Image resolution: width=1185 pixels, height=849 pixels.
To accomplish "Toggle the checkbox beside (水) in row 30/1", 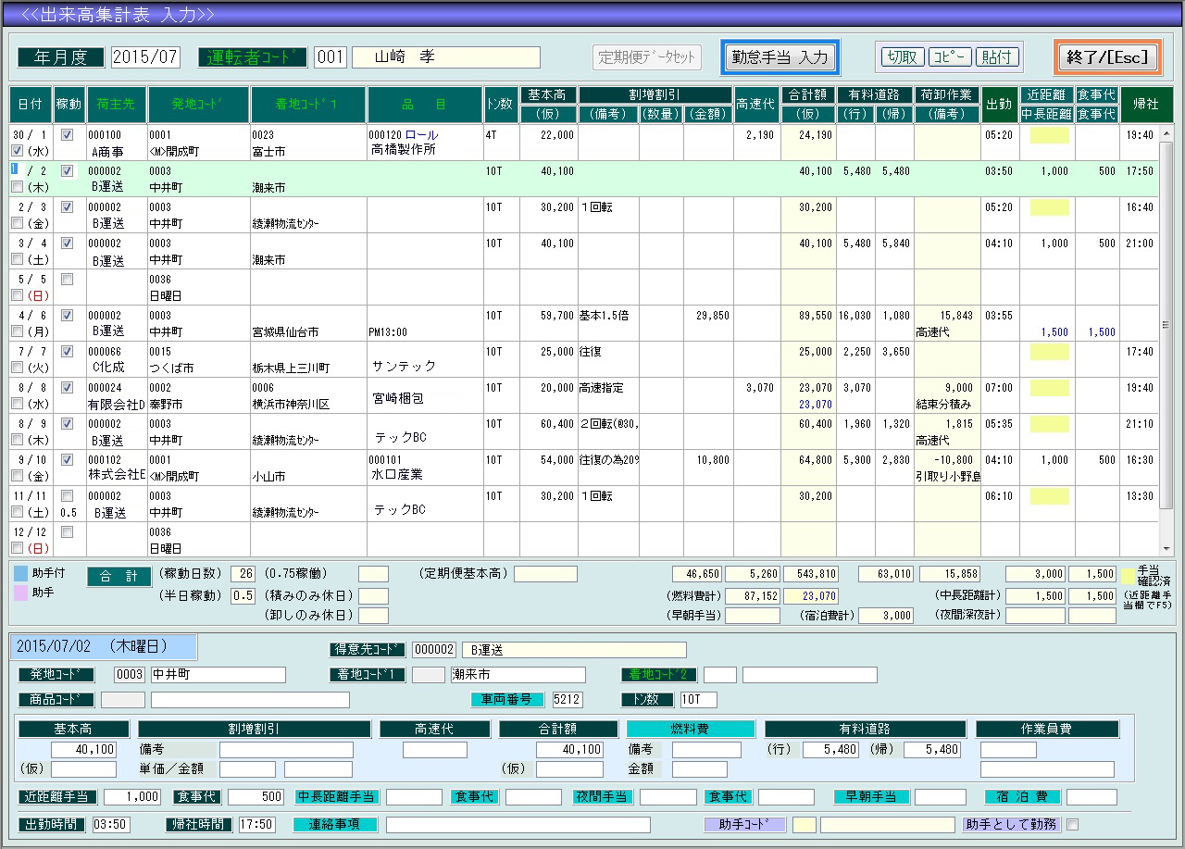I will coord(17,151).
